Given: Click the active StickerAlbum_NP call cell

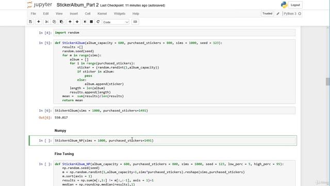Looking at the screenshot, I should point(174,141).
